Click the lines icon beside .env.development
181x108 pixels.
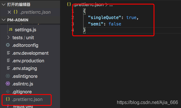pyautogui.click(x=8, y=53)
